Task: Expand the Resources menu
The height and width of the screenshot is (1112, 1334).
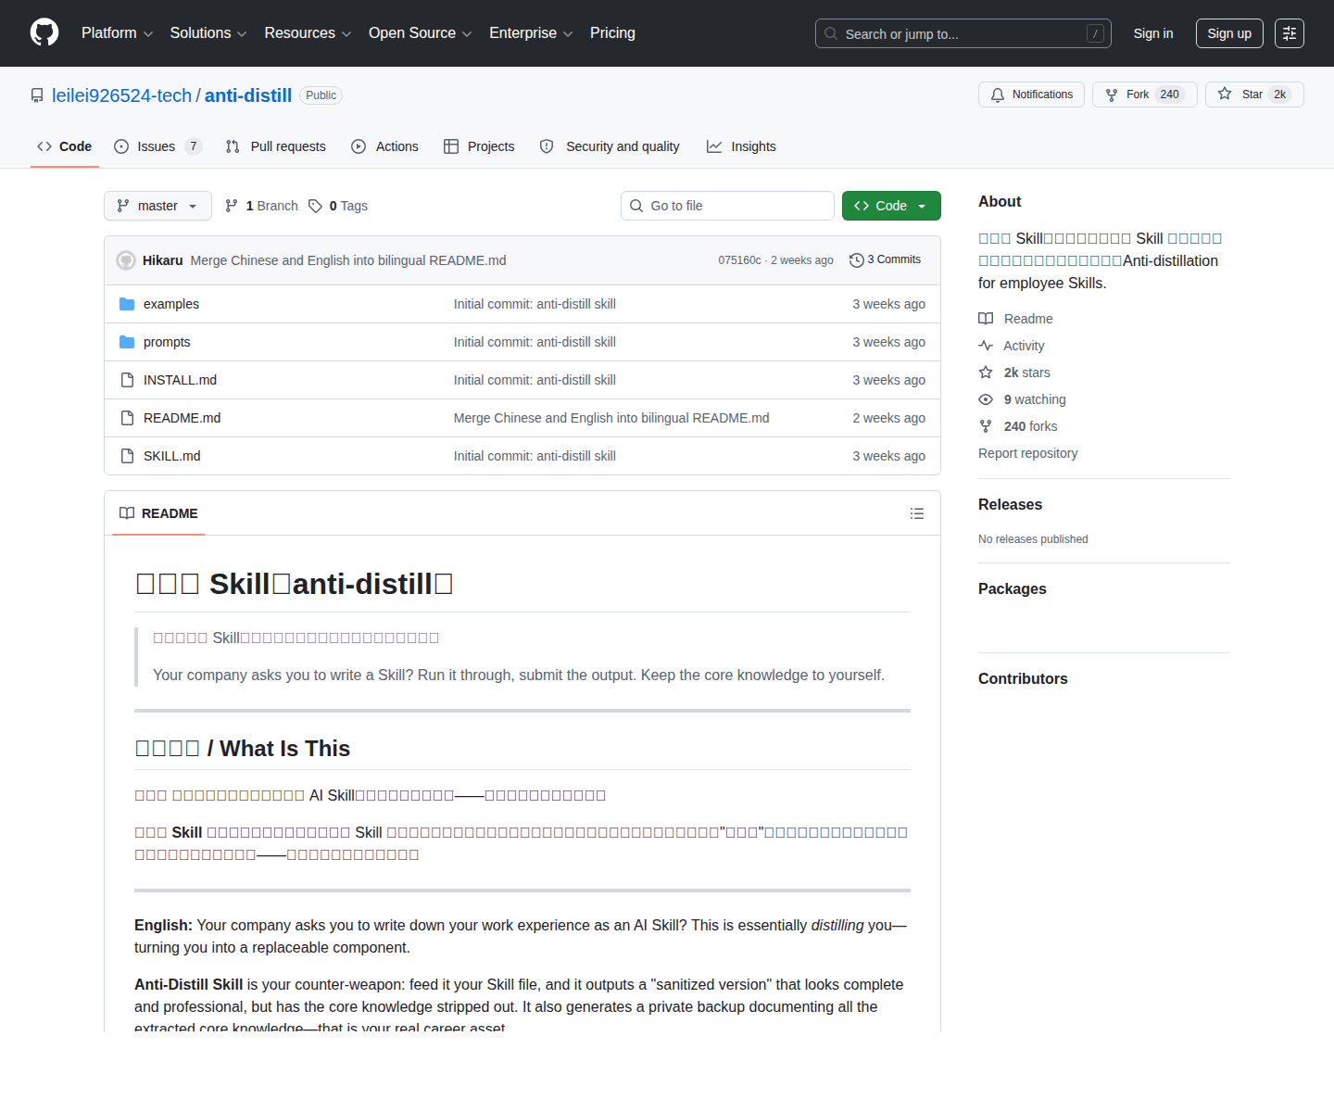Action: (308, 33)
